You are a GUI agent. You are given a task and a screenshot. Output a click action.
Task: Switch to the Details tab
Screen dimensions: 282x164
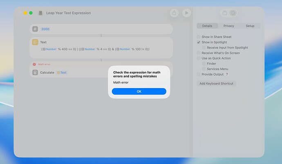pos(207,26)
